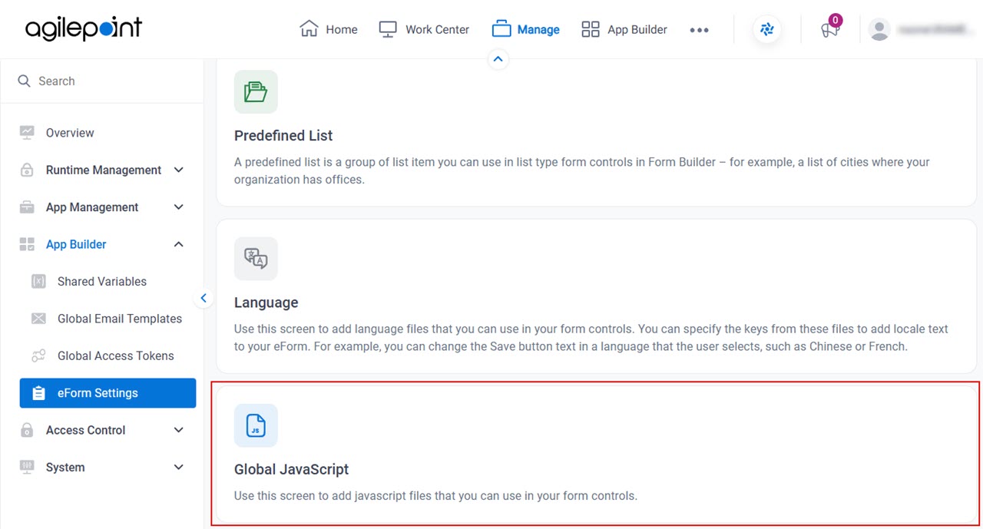Click the Home house icon
The image size is (983, 529).
click(x=309, y=29)
